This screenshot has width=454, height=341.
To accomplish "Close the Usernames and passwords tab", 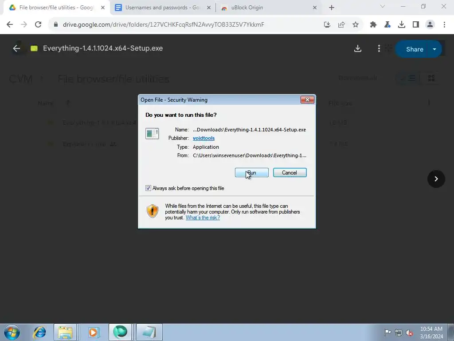I will [x=208, y=8].
